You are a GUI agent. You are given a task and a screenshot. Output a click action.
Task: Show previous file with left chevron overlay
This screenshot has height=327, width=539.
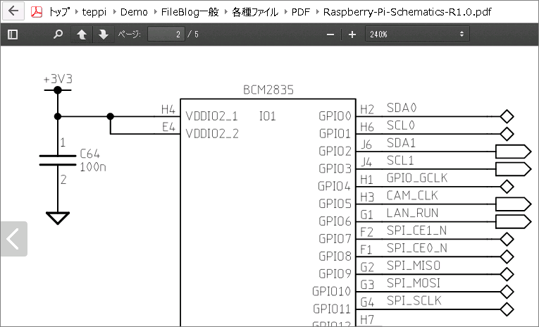14,239
